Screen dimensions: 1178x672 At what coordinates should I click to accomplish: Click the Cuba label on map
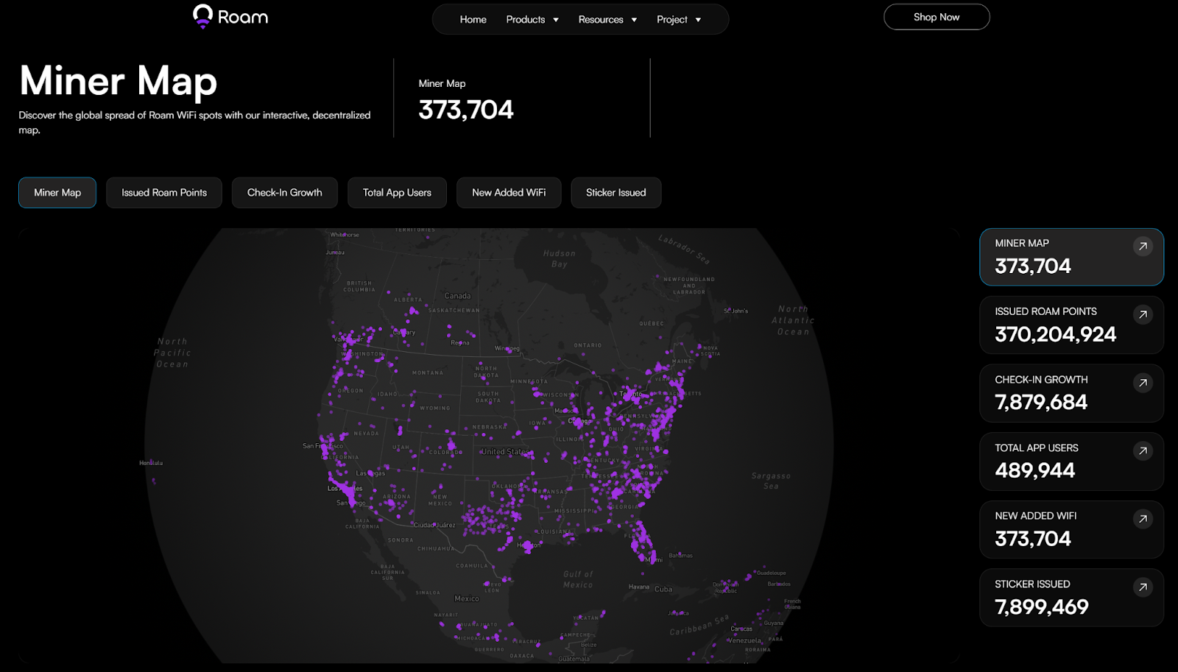click(x=663, y=589)
